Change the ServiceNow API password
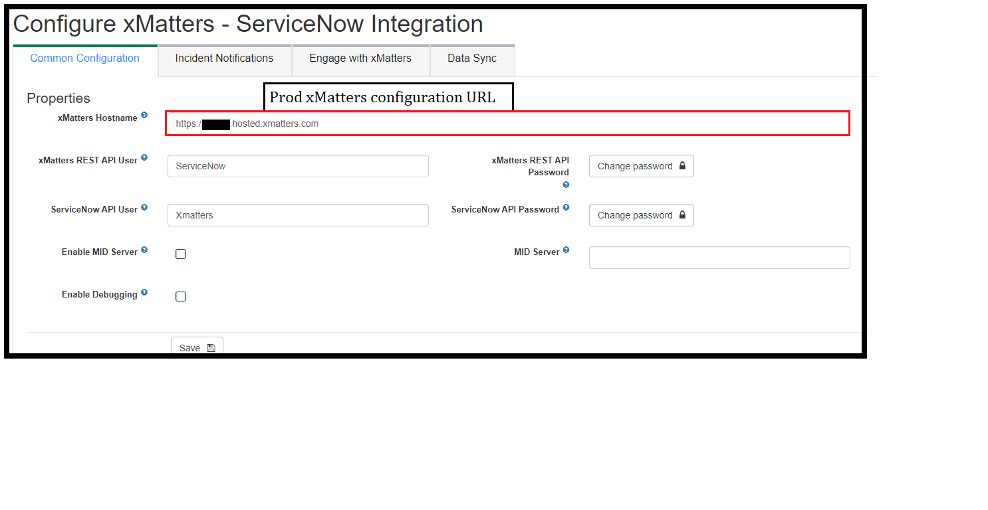The image size is (988, 510). 642,215
